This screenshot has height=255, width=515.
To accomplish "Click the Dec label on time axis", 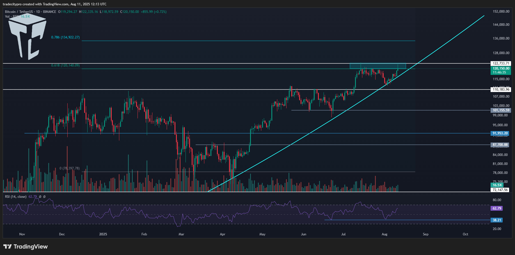I will point(62,234).
